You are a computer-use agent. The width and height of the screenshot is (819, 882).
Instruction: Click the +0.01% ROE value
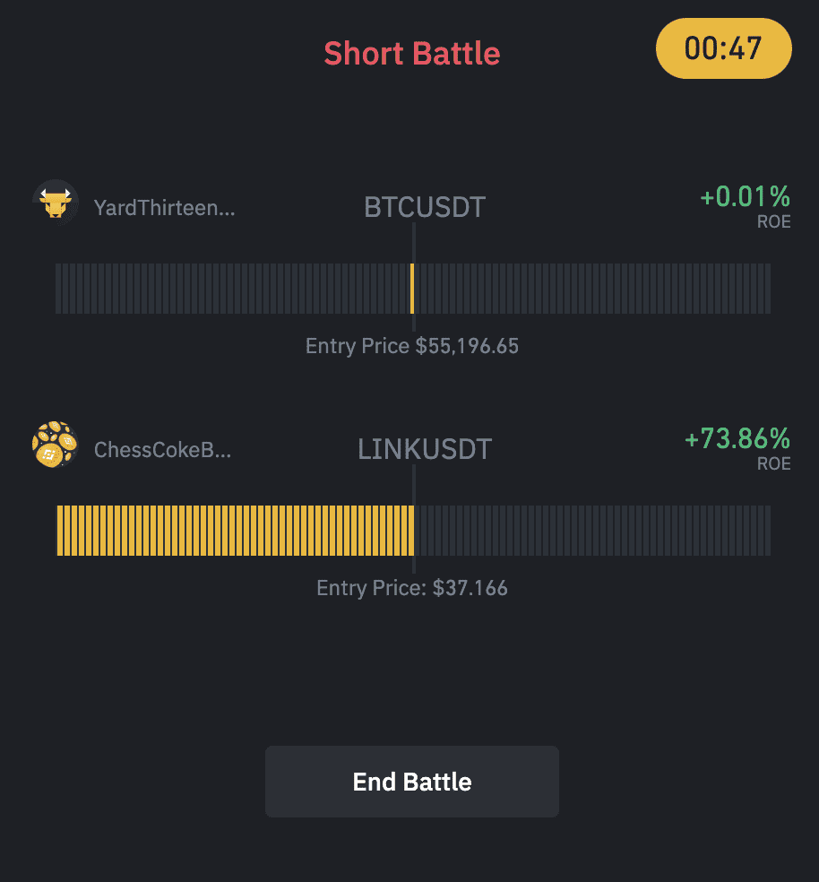pos(745,197)
